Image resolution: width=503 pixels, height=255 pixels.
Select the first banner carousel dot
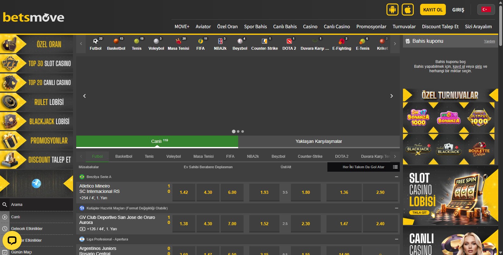click(234, 131)
